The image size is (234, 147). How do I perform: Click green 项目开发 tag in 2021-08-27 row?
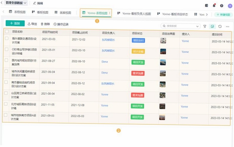(138, 62)
